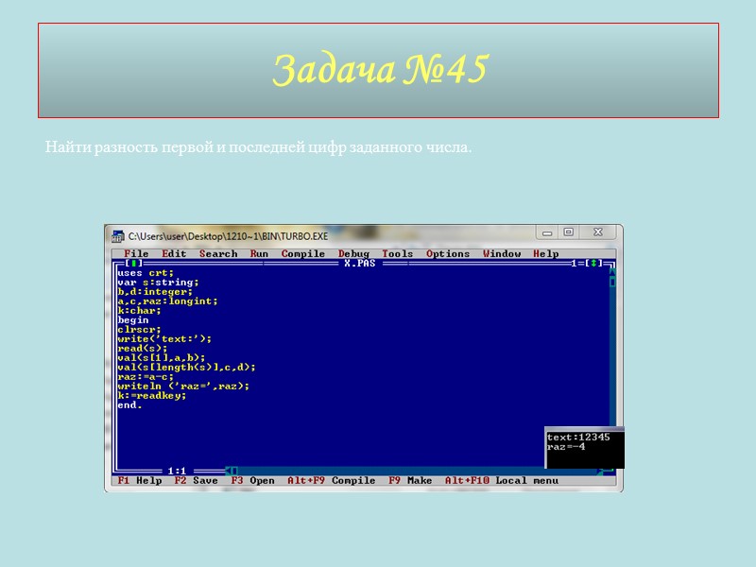The width and height of the screenshot is (756, 567).
Task: Open the Help menu
Action: [x=546, y=253]
